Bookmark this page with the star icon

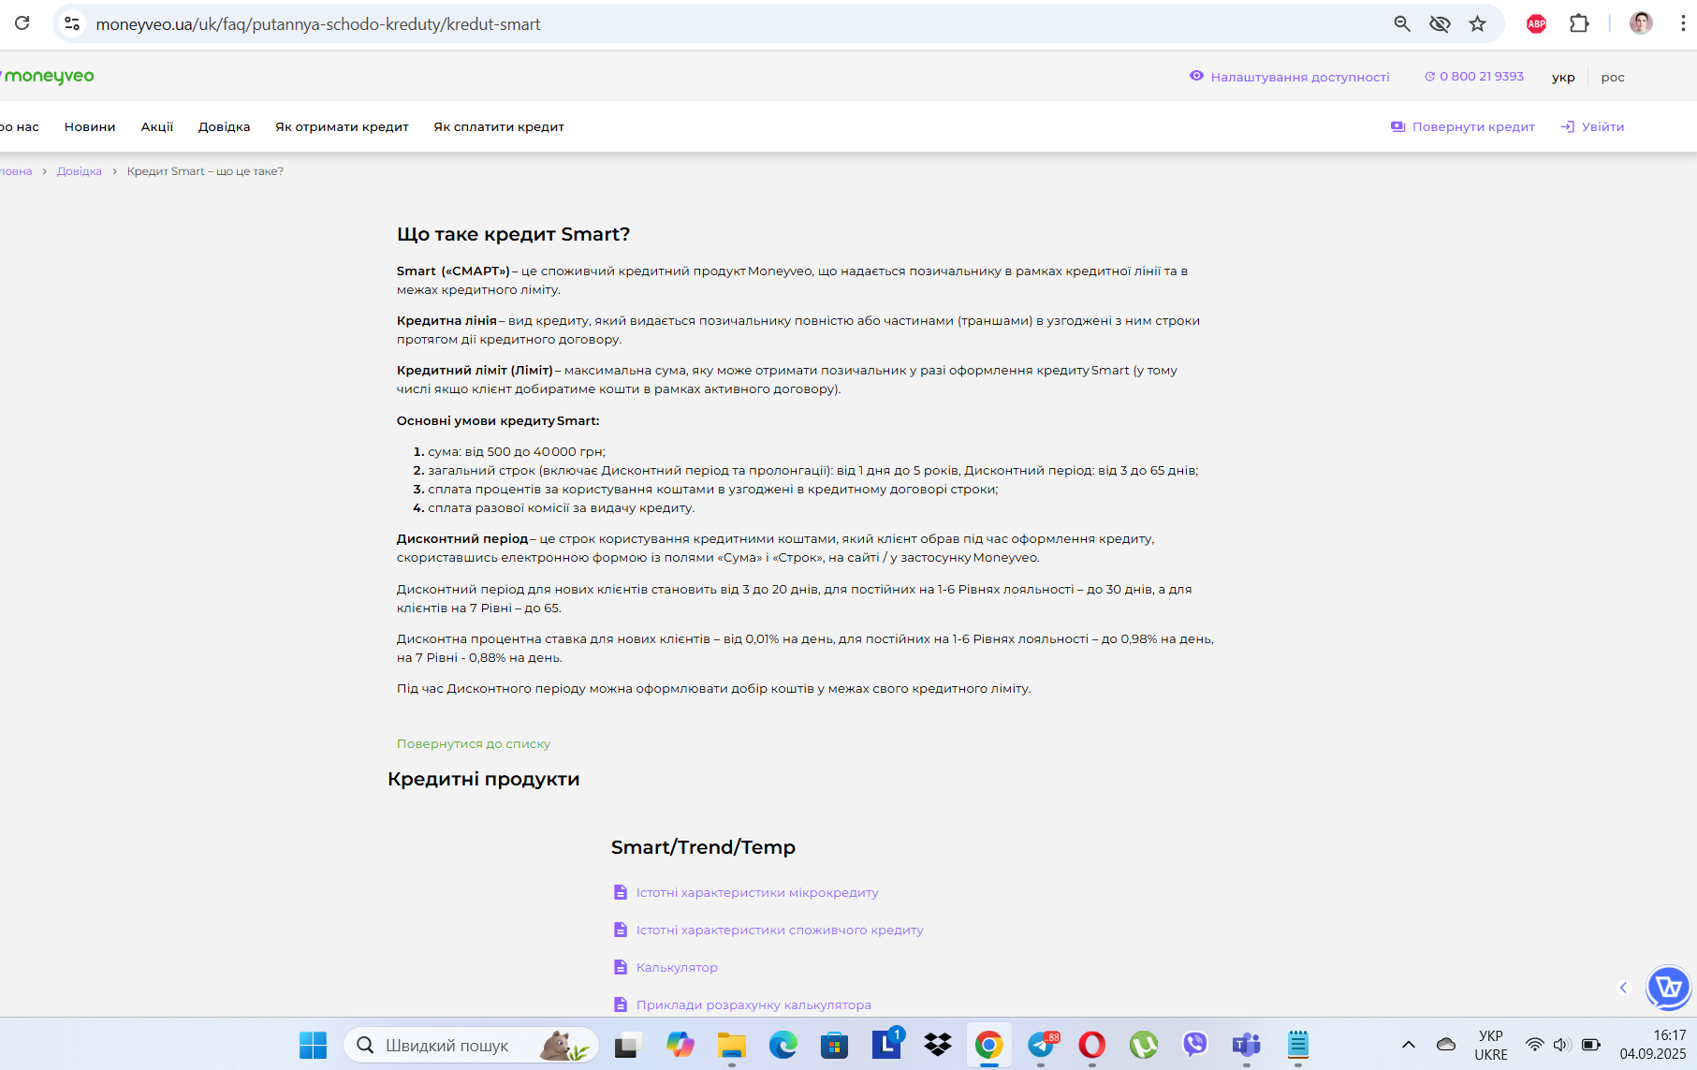coord(1477,23)
